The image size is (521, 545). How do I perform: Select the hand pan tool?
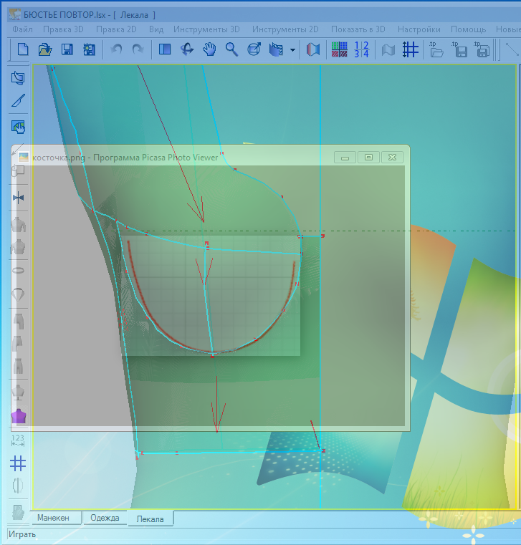(209, 49)
